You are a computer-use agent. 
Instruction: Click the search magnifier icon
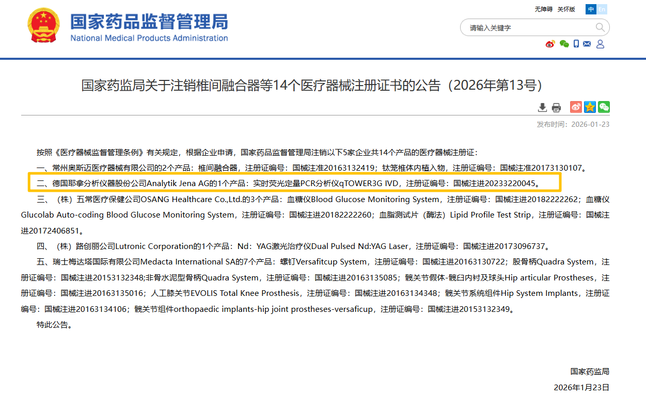point(600,28)
